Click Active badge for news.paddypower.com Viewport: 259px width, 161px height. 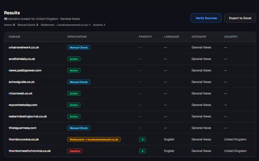coord(74,70)
